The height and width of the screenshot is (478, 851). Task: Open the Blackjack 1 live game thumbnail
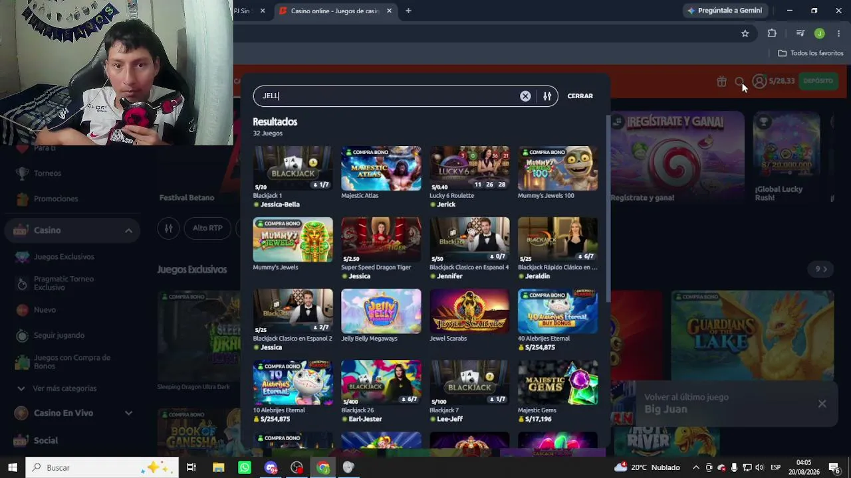pyautogui.click(x=293, y=169)
